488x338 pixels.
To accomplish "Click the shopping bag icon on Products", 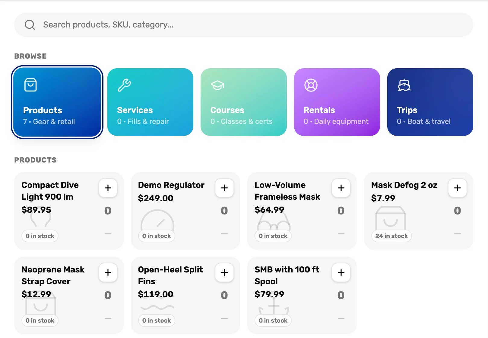I will (x=30, y=85).
